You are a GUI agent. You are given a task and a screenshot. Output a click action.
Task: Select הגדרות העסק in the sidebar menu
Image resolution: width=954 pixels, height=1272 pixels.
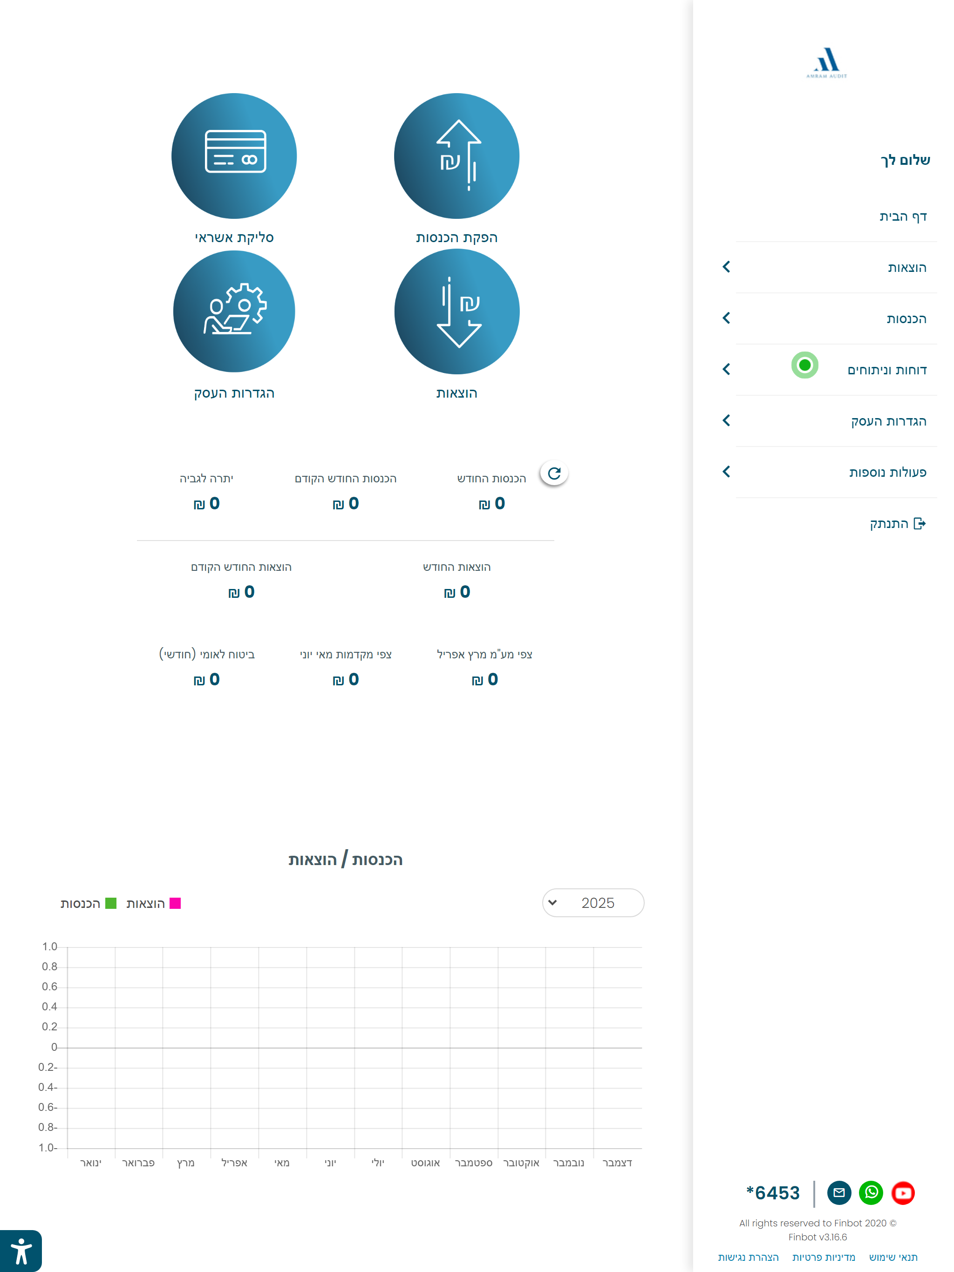coord(888,421)
